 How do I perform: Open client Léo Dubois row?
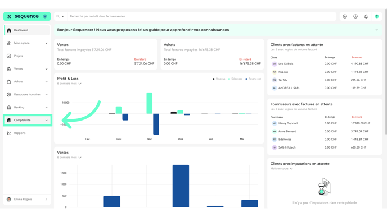click(325, 64)
